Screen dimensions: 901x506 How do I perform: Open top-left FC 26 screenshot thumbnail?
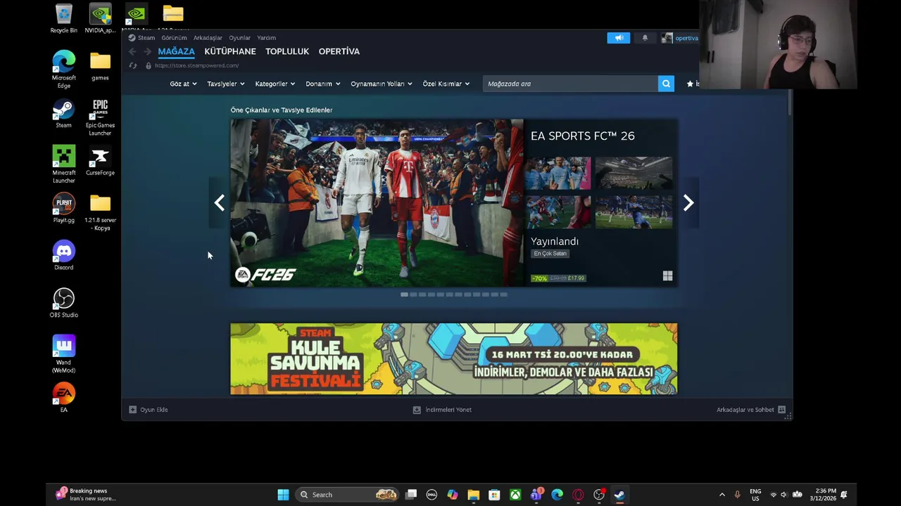pyautogui.click(x=560, y=173)
